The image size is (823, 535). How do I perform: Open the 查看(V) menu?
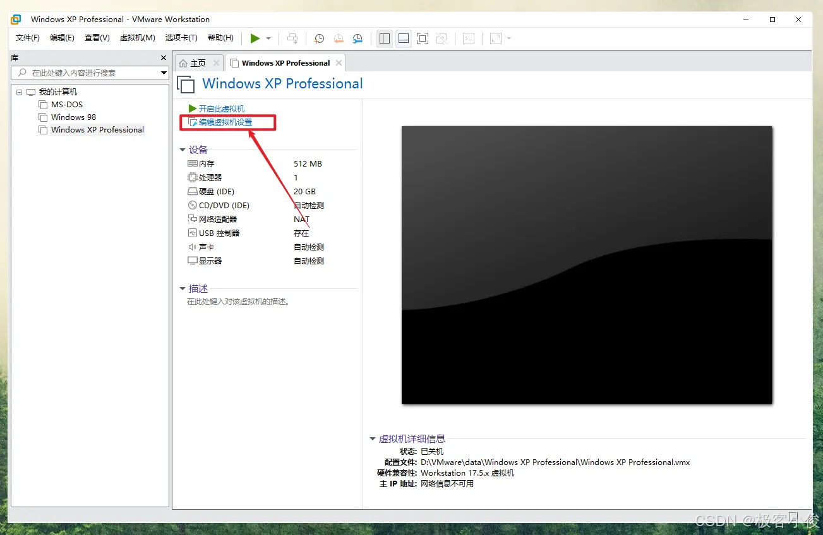97,38
